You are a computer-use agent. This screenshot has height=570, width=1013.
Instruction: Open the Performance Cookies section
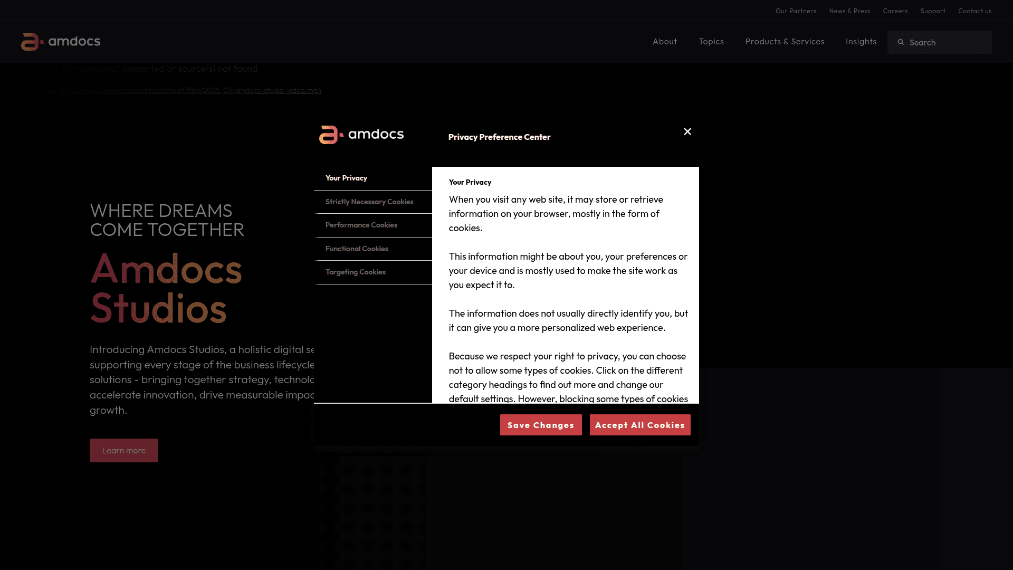(x=361, y=225)
